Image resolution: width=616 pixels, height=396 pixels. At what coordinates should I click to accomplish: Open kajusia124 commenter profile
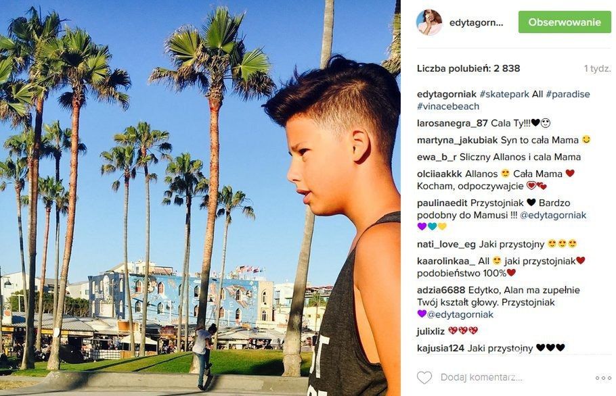click(x=441, y=348)
